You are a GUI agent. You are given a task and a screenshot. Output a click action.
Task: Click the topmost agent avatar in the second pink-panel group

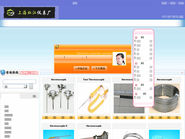tap(135, 67)
